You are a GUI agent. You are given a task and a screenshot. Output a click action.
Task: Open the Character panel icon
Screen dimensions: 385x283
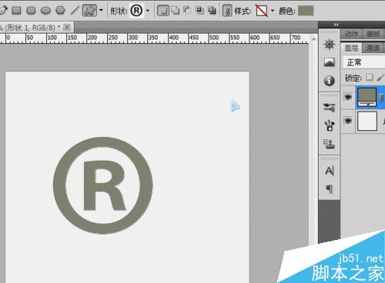tap(330, 171)
